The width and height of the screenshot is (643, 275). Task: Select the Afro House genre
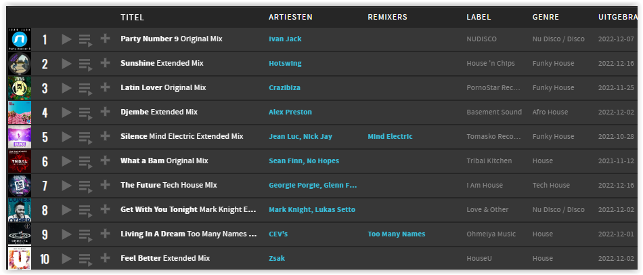(x=550, y=112)
